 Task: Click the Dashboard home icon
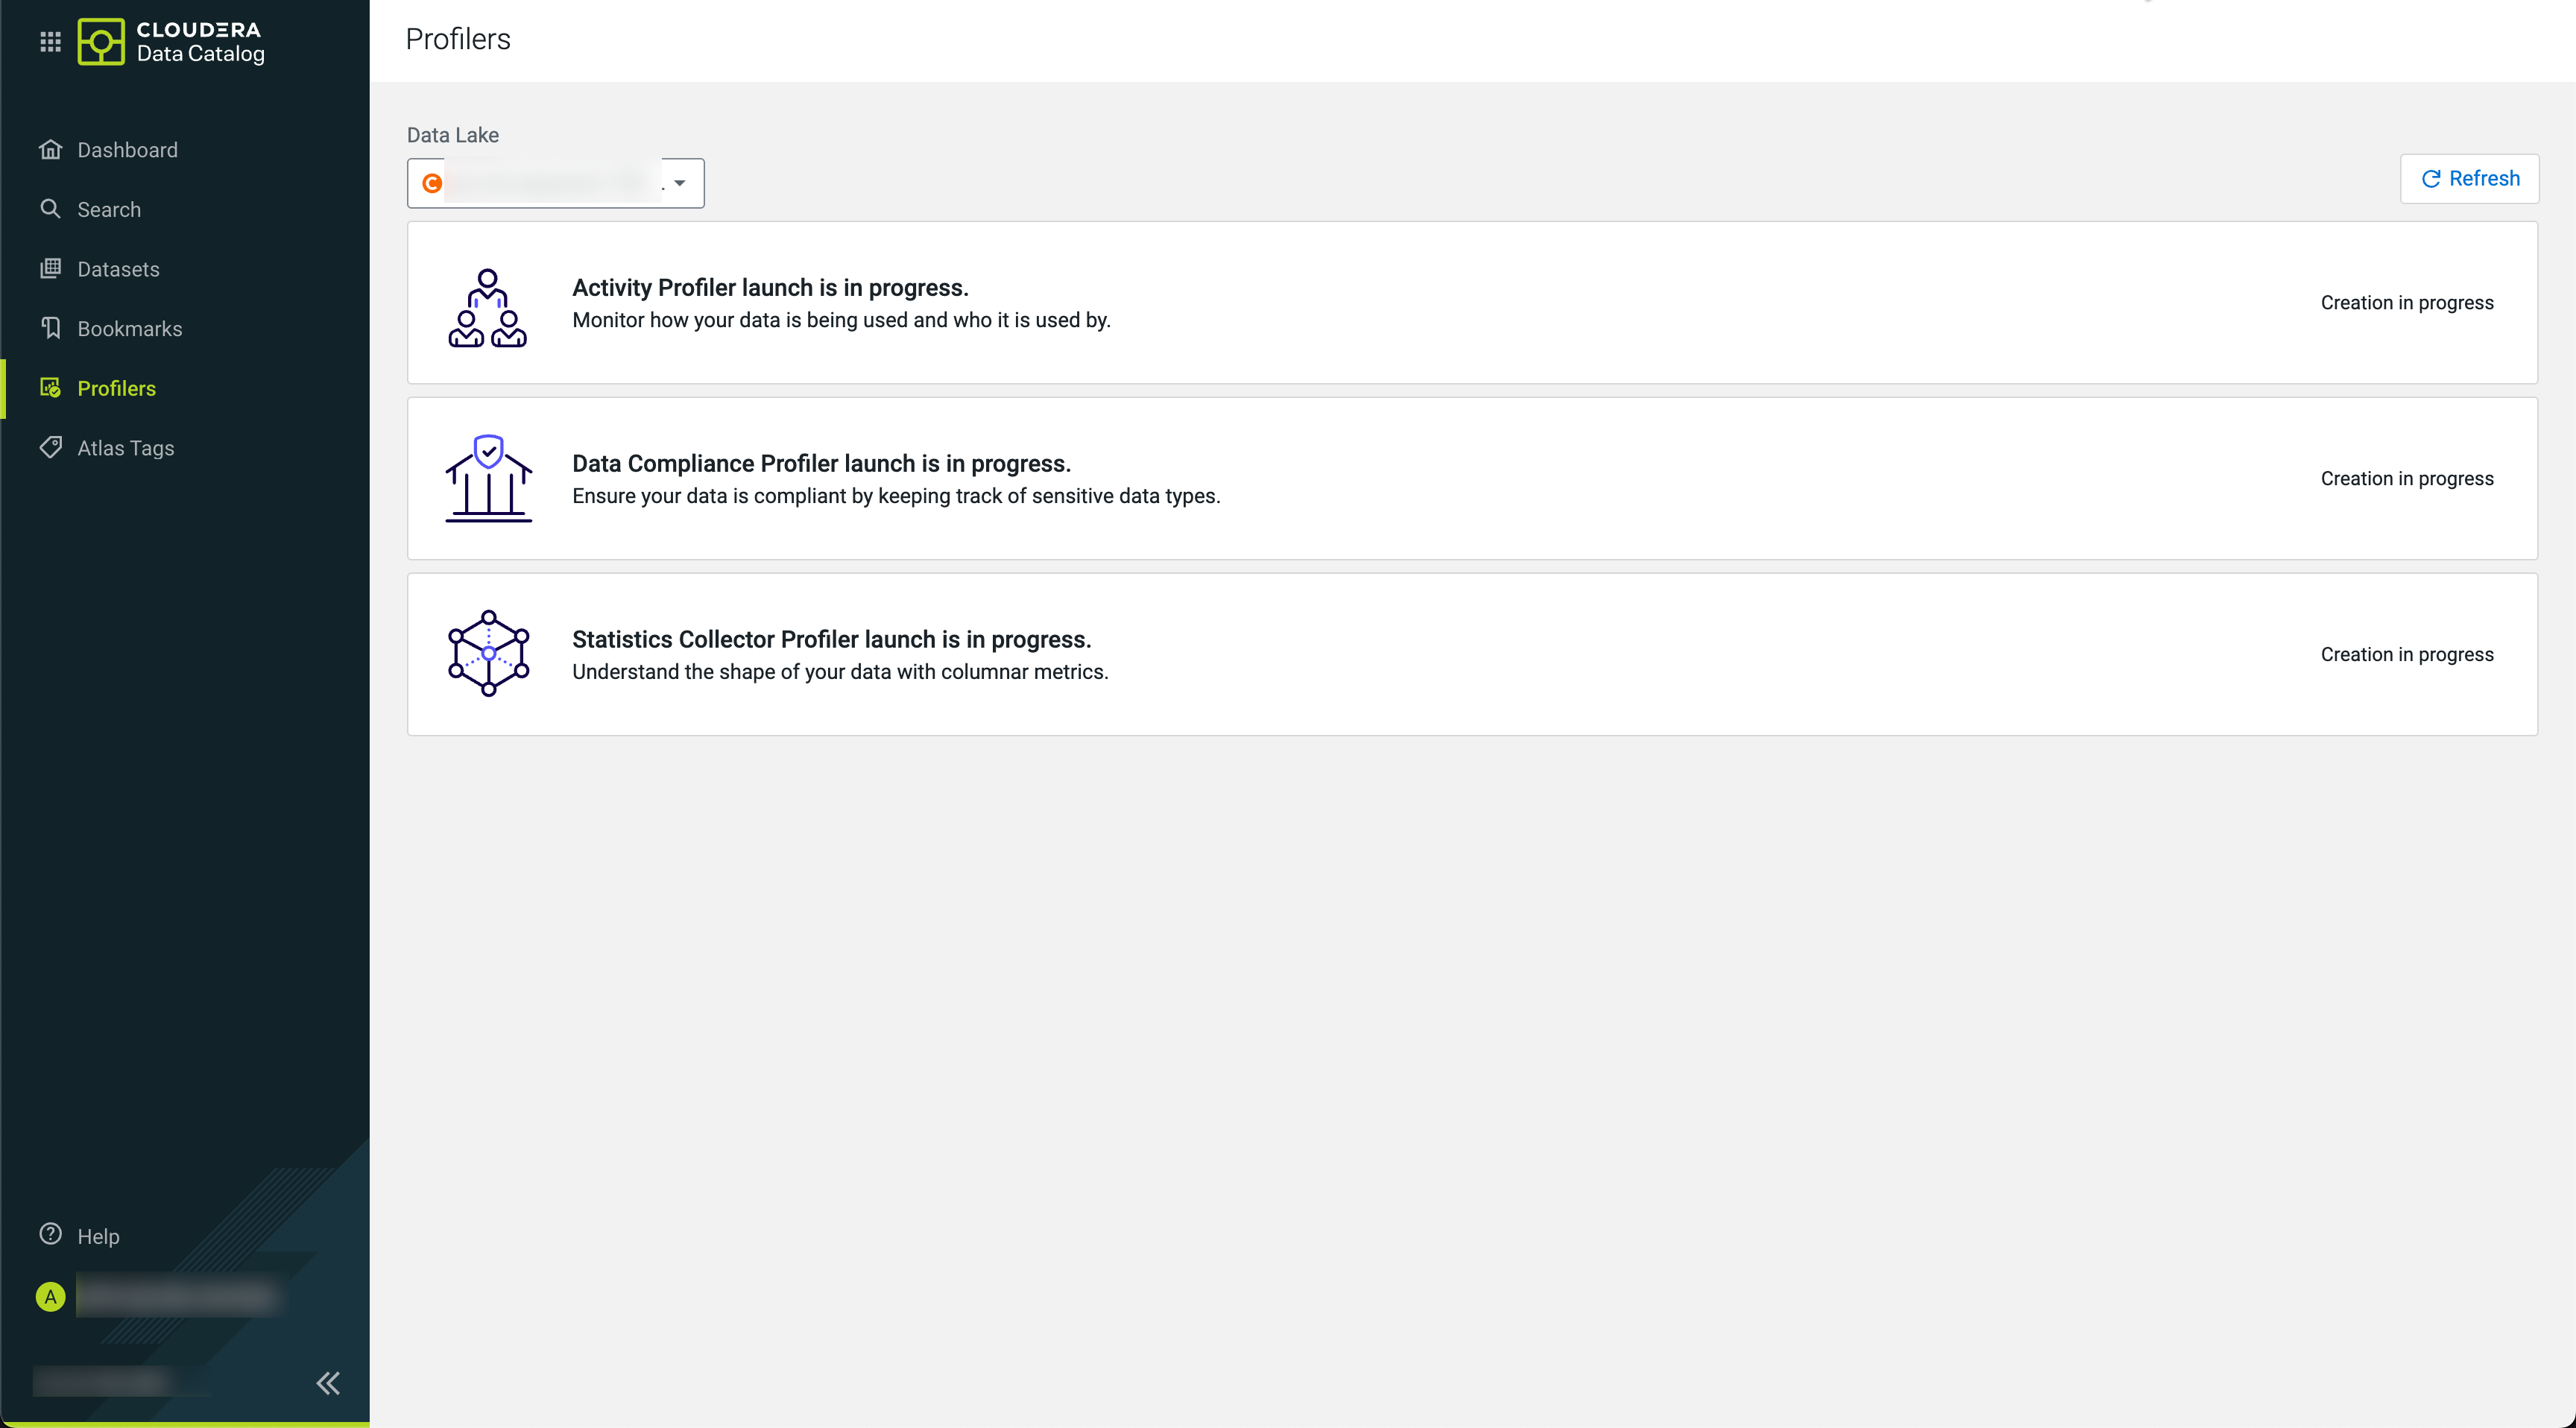coord(50,149)
